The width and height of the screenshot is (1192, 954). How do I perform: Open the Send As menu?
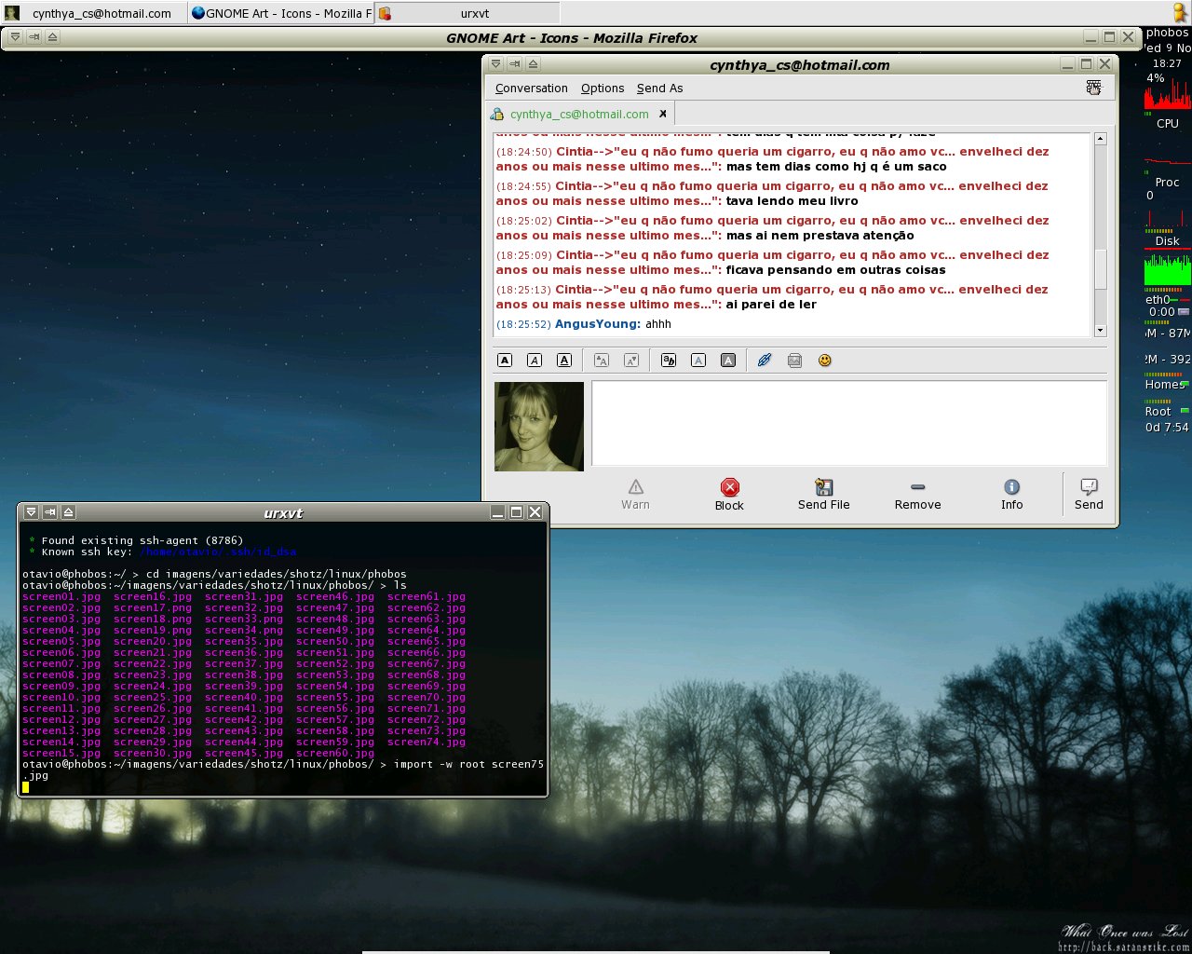point(659,89)
